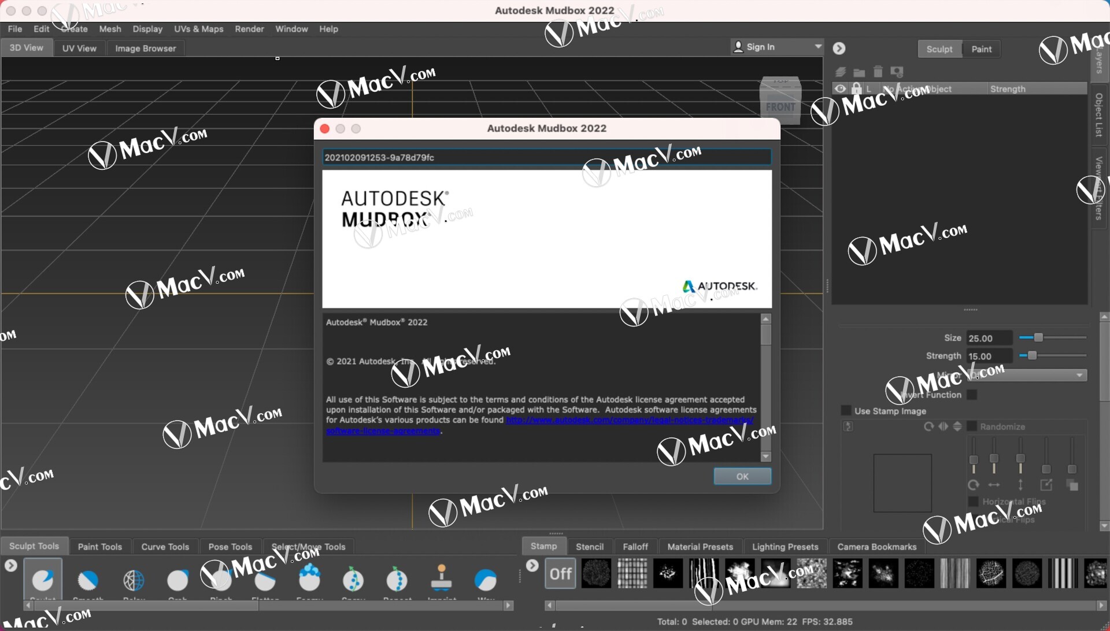Image resolution: width=1110 pixels, height=631 pixels.
Task: Click OK in the About dialog
Action: click(x=742, y=476)
